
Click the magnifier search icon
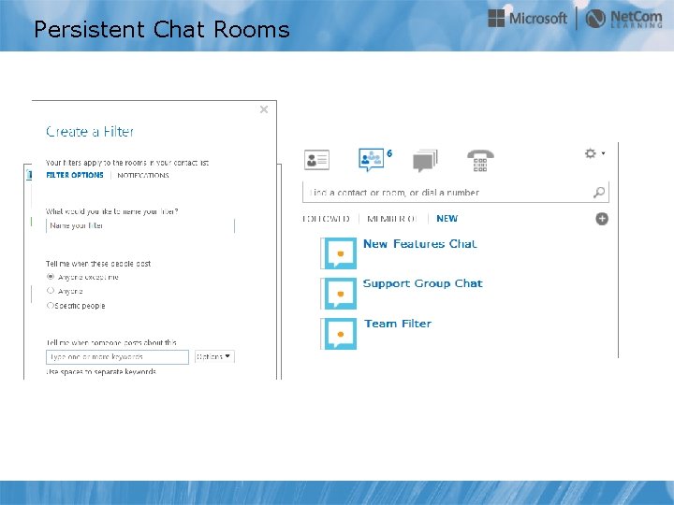(x=599, y=192)
